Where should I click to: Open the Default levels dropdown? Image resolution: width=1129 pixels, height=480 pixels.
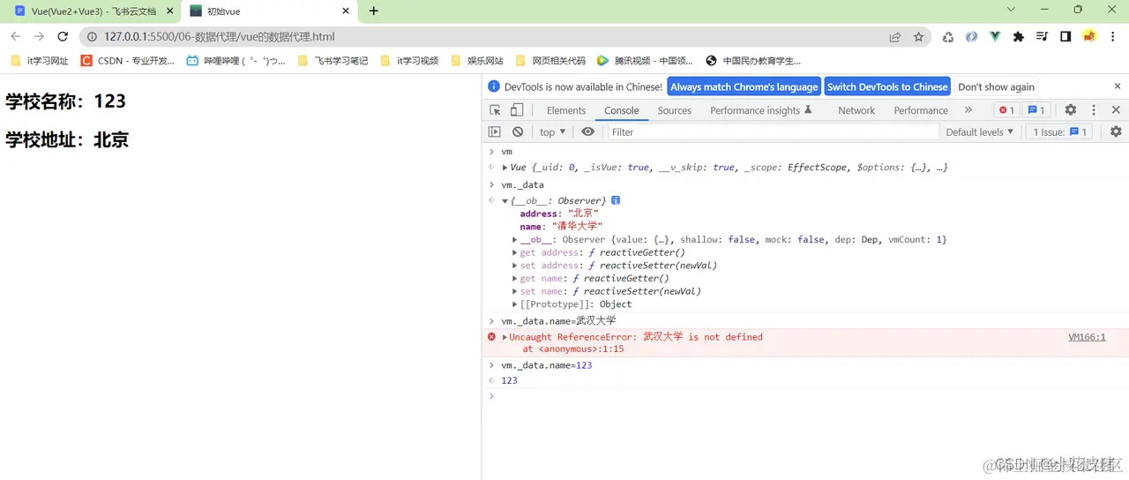[x=979, y=131]
